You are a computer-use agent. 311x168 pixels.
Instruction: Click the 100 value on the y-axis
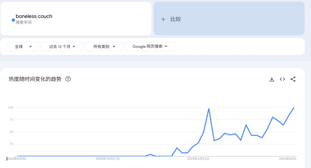tap(11, 107)
